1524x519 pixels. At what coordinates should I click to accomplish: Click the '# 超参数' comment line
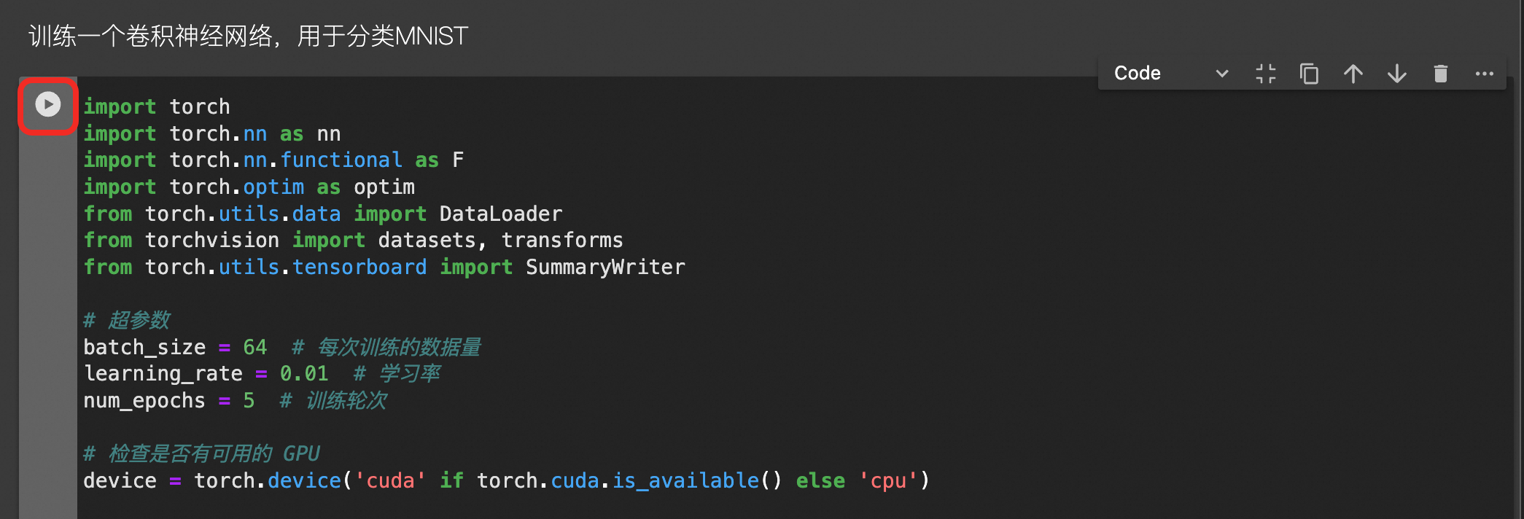tap(127, 320)
